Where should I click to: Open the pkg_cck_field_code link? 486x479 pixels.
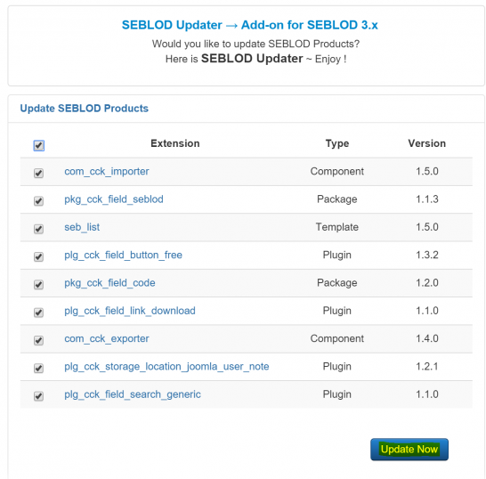109,283
